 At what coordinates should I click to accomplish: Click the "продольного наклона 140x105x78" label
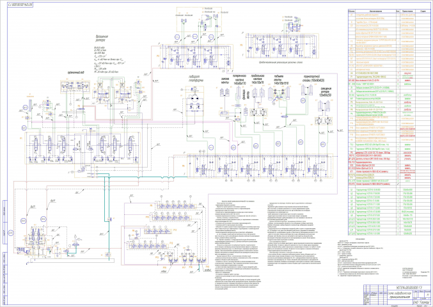coord(257,79)
